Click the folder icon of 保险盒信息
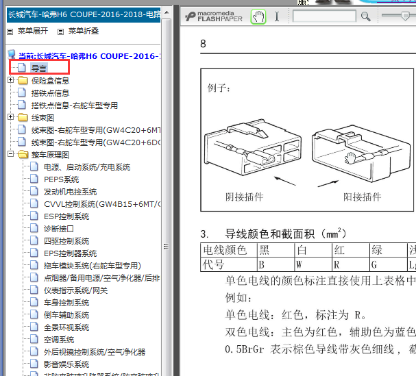Screen dimensions: 416x376 23,80
